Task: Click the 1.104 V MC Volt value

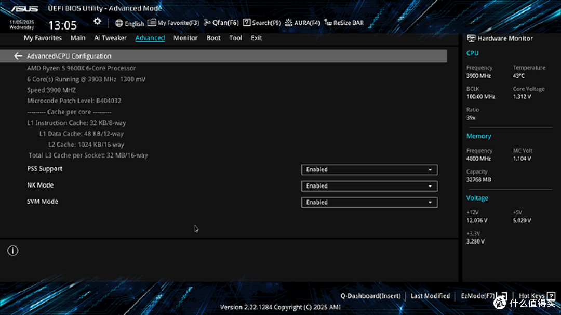Action: pos(522,159)
